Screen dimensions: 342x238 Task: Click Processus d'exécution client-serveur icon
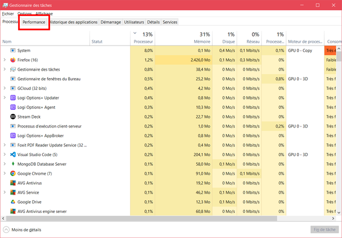point(13,126)
